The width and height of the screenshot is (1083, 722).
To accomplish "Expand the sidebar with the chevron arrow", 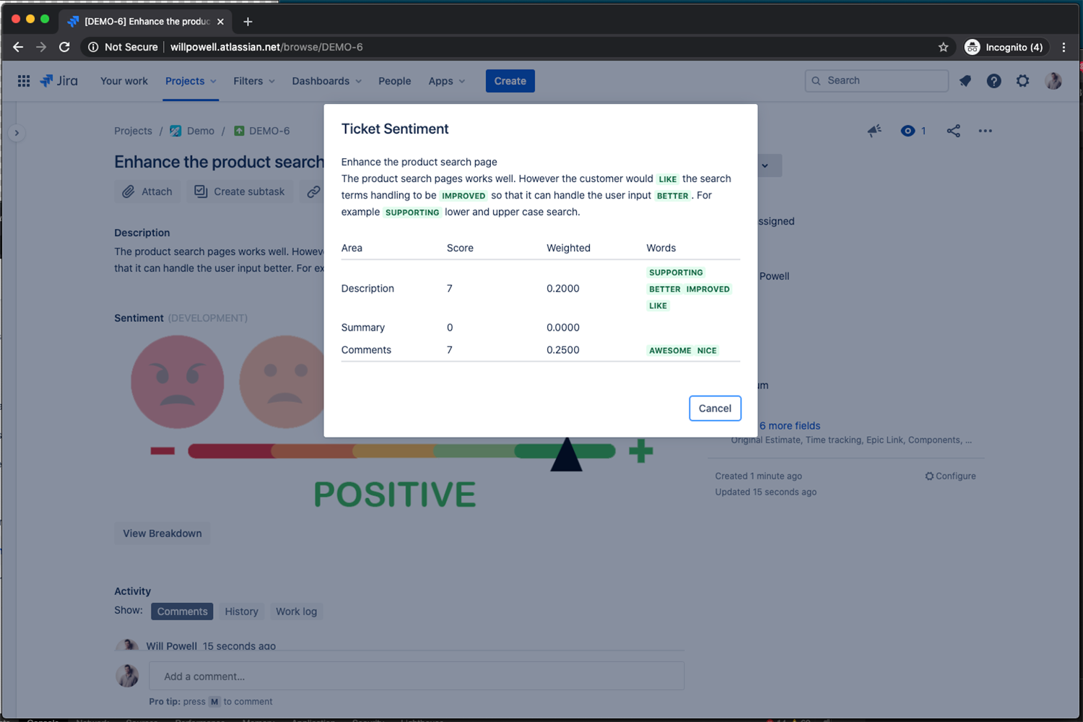I will [17, 133].
